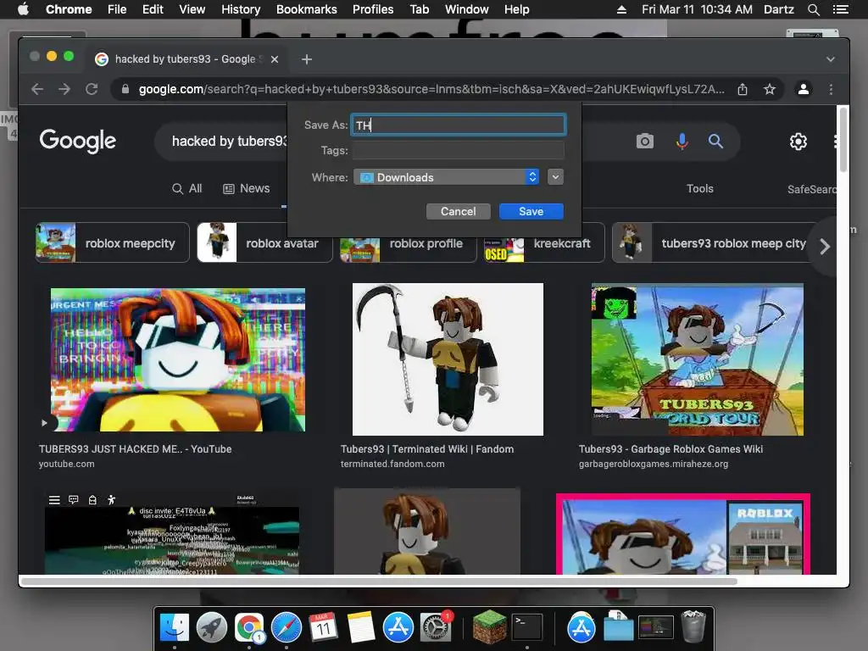
Task: Click the clock 'Fri Mar 11 10:34 AM'
Action: tap(697, 9)
